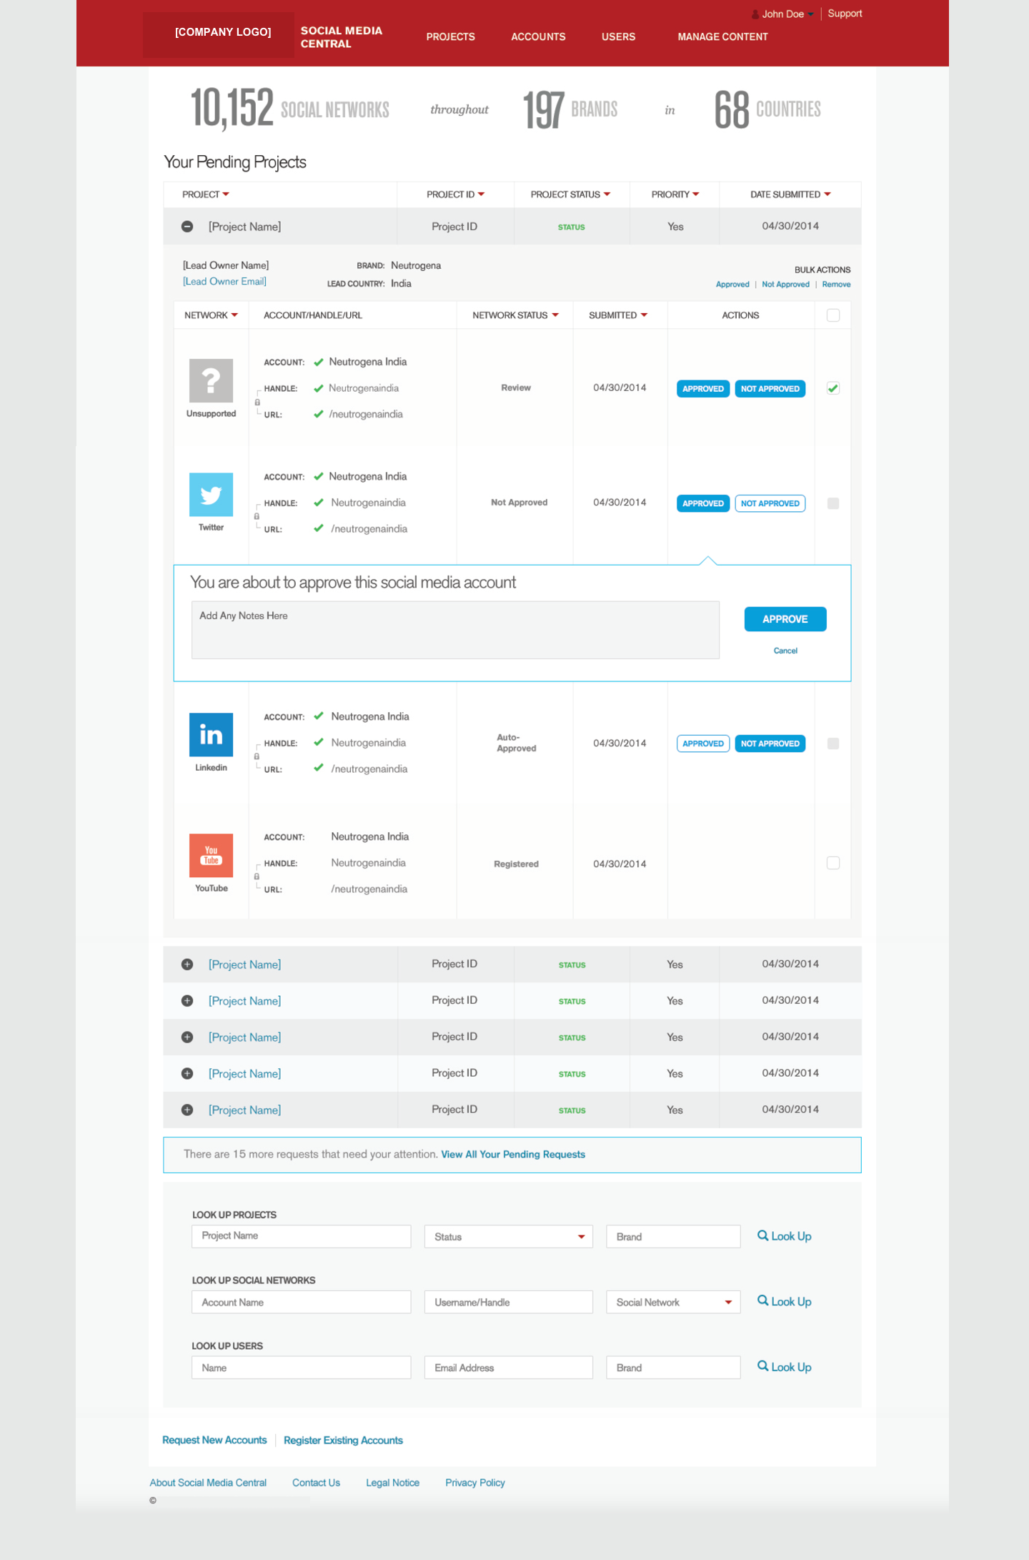
Task: Focus the Add Any Notes Here field
Action: pyautogui.click(x=455, y=630)
